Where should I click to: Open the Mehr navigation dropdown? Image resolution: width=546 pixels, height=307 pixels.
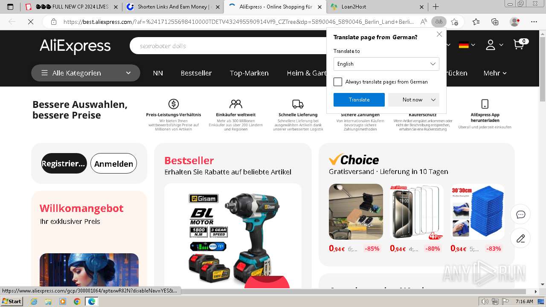(x=495, y=73)
